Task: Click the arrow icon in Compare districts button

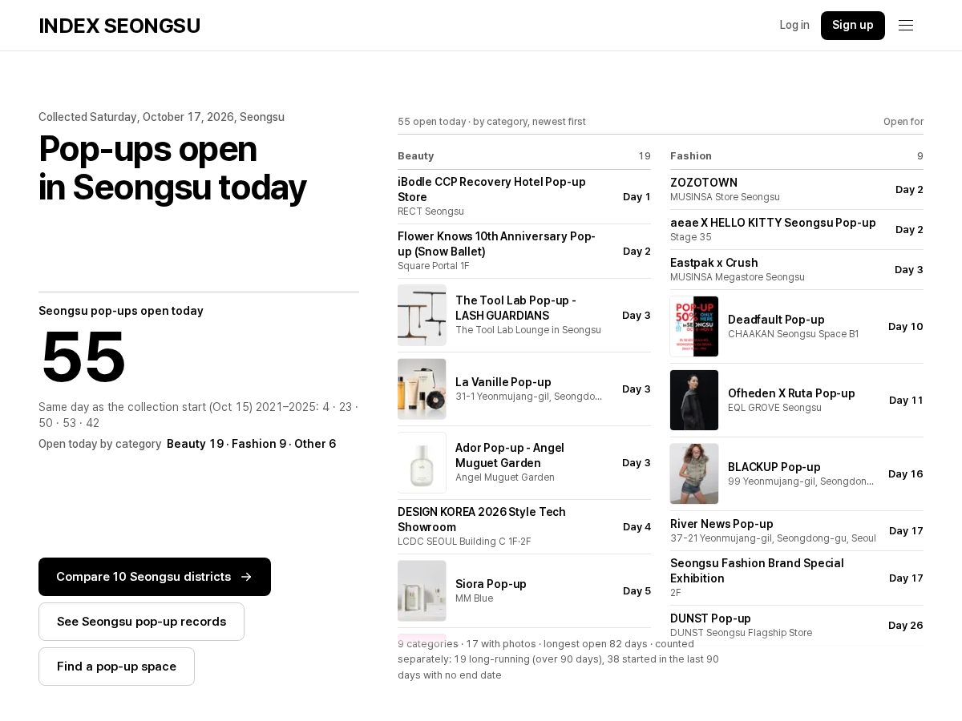Action: click(x=246, y=577)
